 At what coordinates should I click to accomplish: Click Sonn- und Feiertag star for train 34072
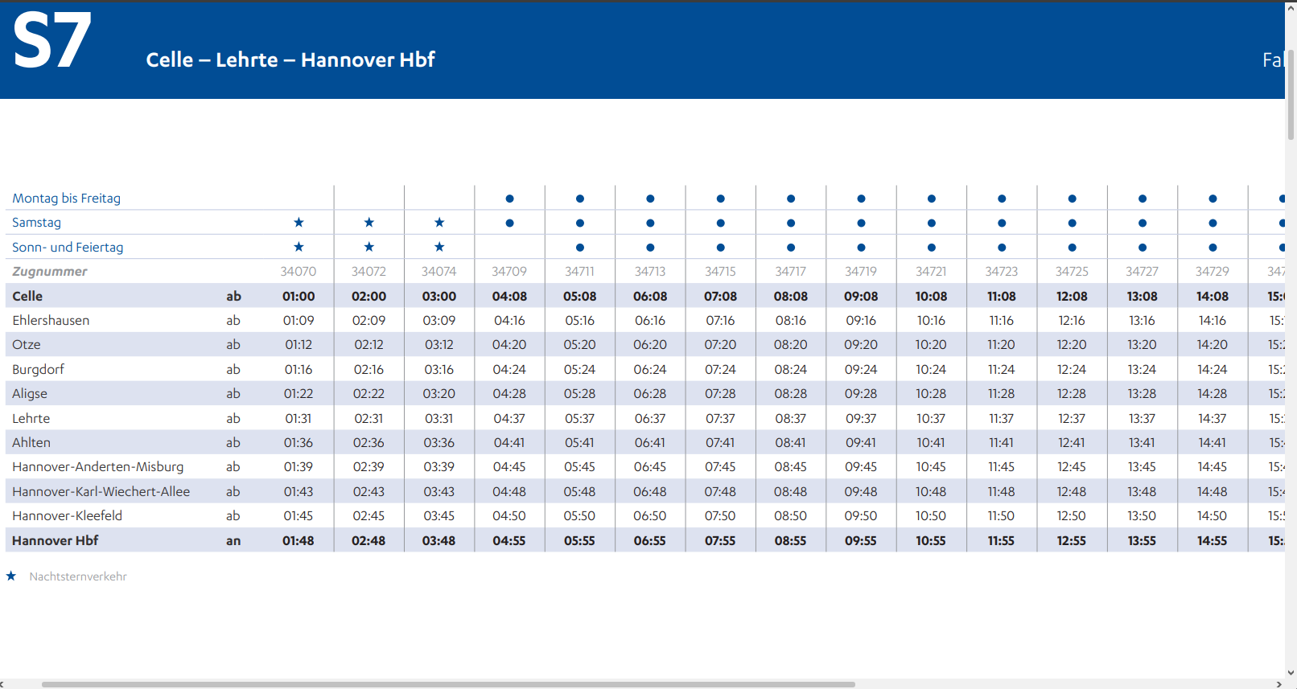pos(369,247)
